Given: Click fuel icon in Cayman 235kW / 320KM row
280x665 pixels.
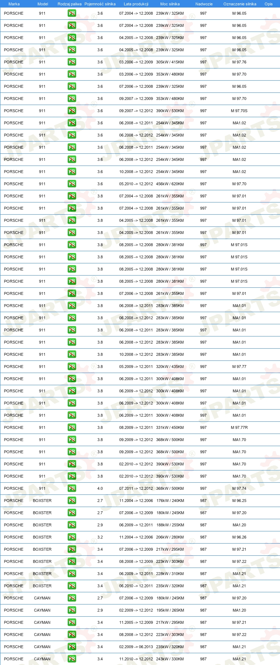Looking at the screenshot, I should [x=72, y=647].
